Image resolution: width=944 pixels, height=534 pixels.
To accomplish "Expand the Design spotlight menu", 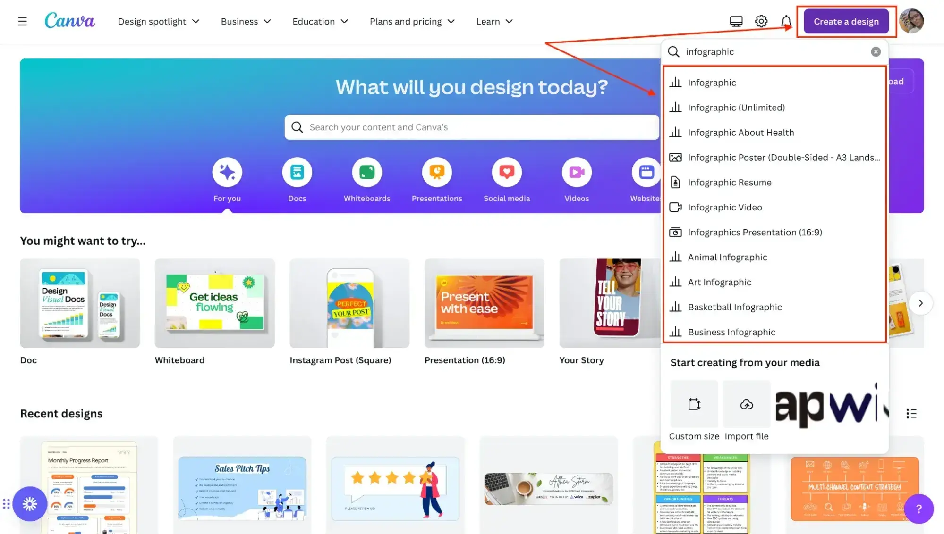I will pos(159,21).
